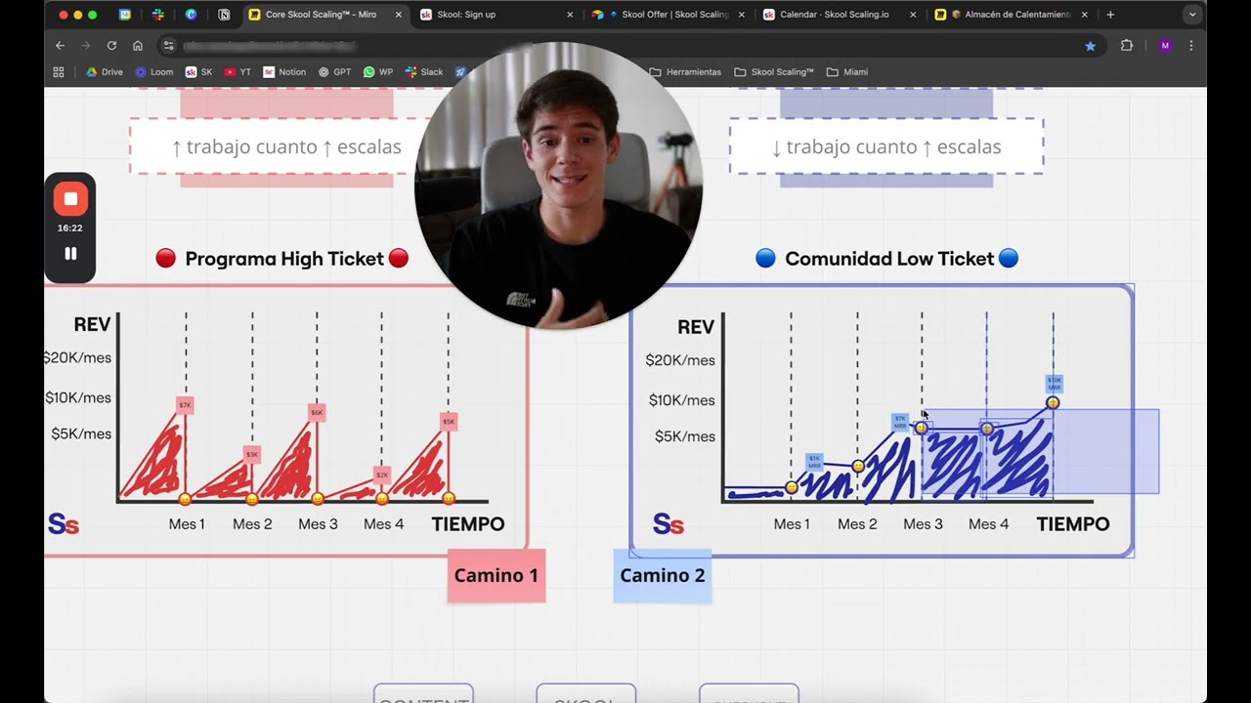Click the Ss logo in blue chart
Viewport: 1251px width, 703px height.
coord(669,524)
